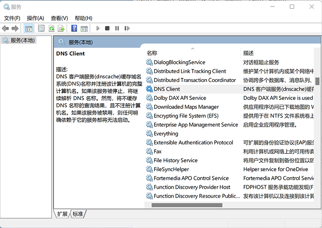Open the 文件(F) menu

tap(12, 18)
